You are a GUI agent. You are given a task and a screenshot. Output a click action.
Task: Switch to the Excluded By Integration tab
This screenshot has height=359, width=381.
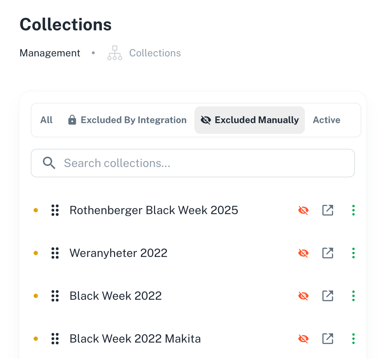[127, 120]
